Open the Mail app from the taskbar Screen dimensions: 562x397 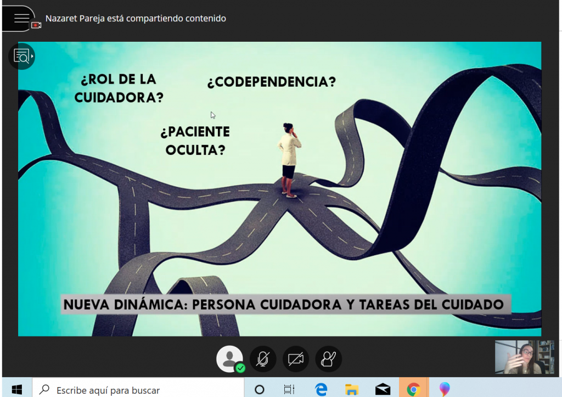coord(383,389)
